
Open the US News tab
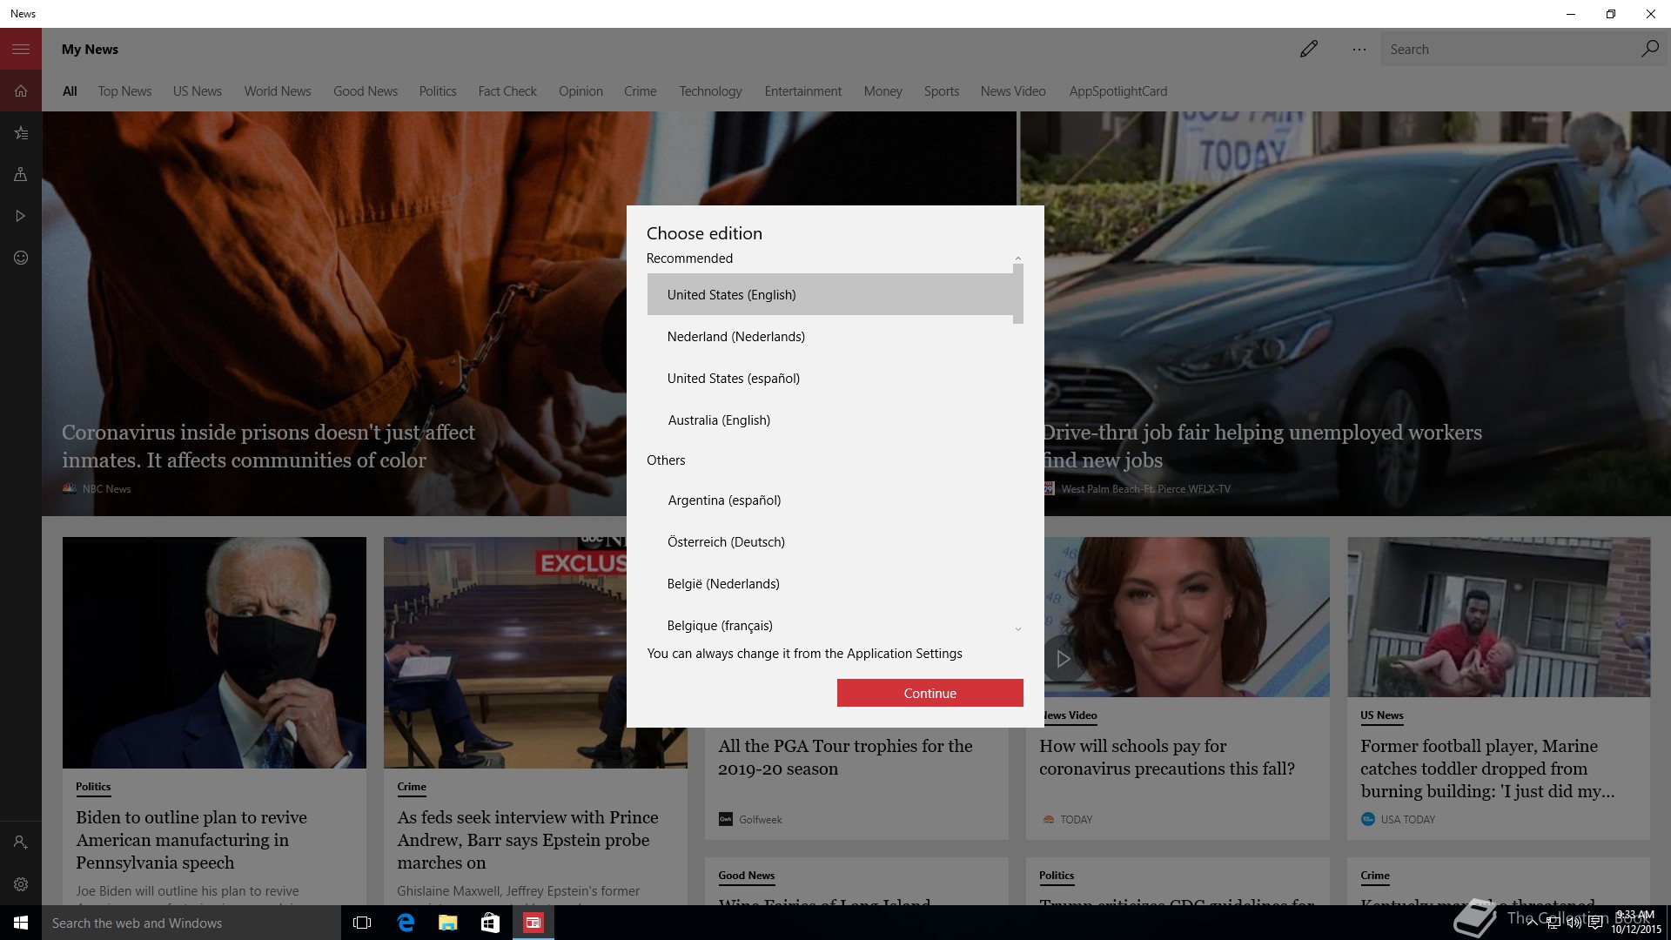[198, 91]
